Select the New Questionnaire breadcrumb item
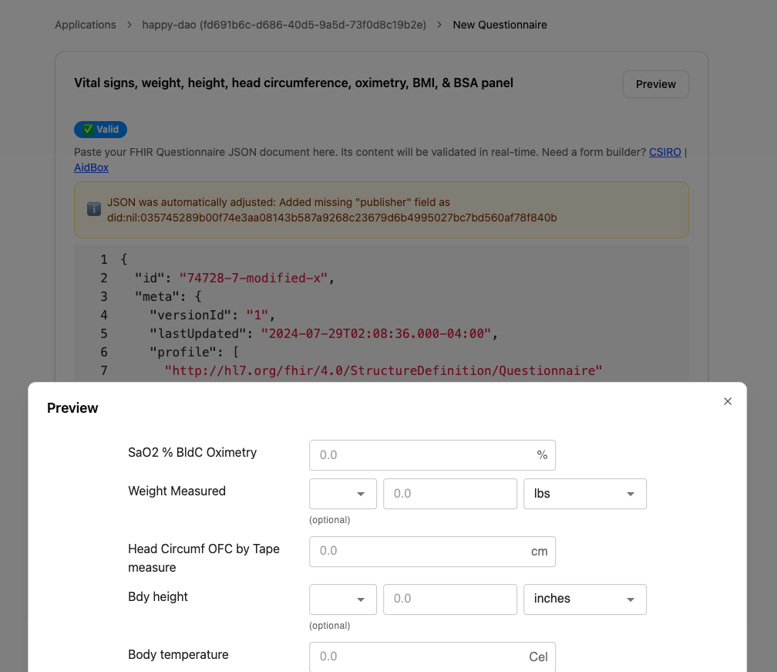This screenshot has width=777, height=672. tap(499, 25)
